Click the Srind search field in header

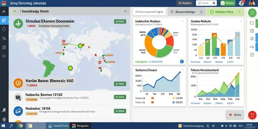click(x=206, y=3)
